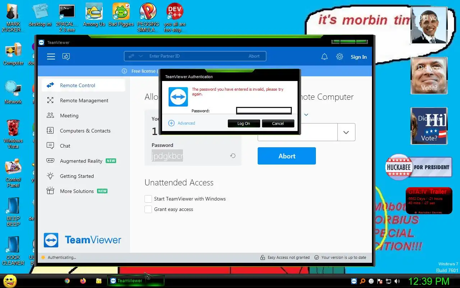Cancel the TeamViewer Authentication dialog
Viewport: 460px width, 288px height.
coord(278,123)
